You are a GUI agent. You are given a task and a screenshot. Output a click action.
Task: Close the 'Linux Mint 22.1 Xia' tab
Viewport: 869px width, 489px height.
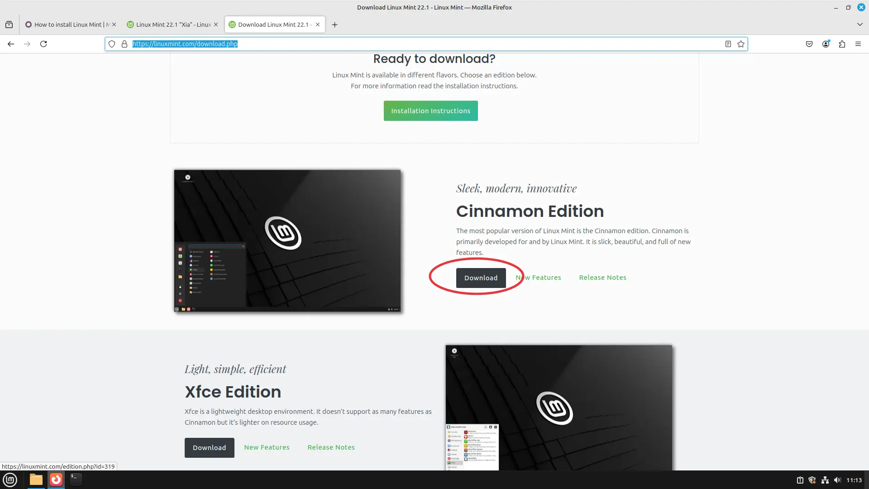pos(216,24)
